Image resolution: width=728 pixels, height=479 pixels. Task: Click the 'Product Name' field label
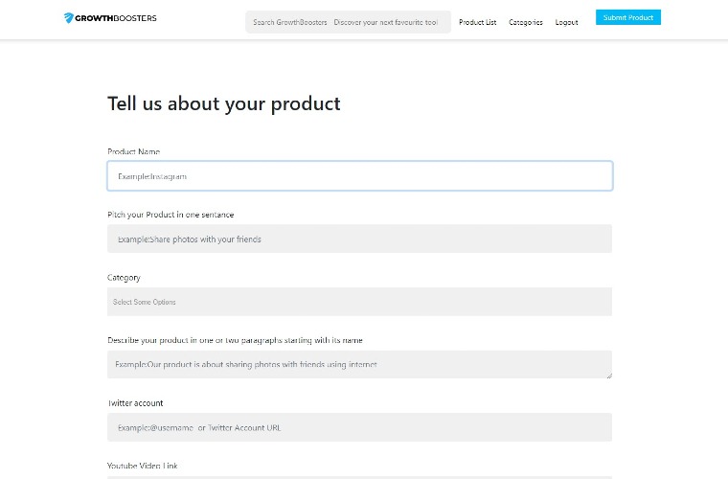[x=133, y=151]
